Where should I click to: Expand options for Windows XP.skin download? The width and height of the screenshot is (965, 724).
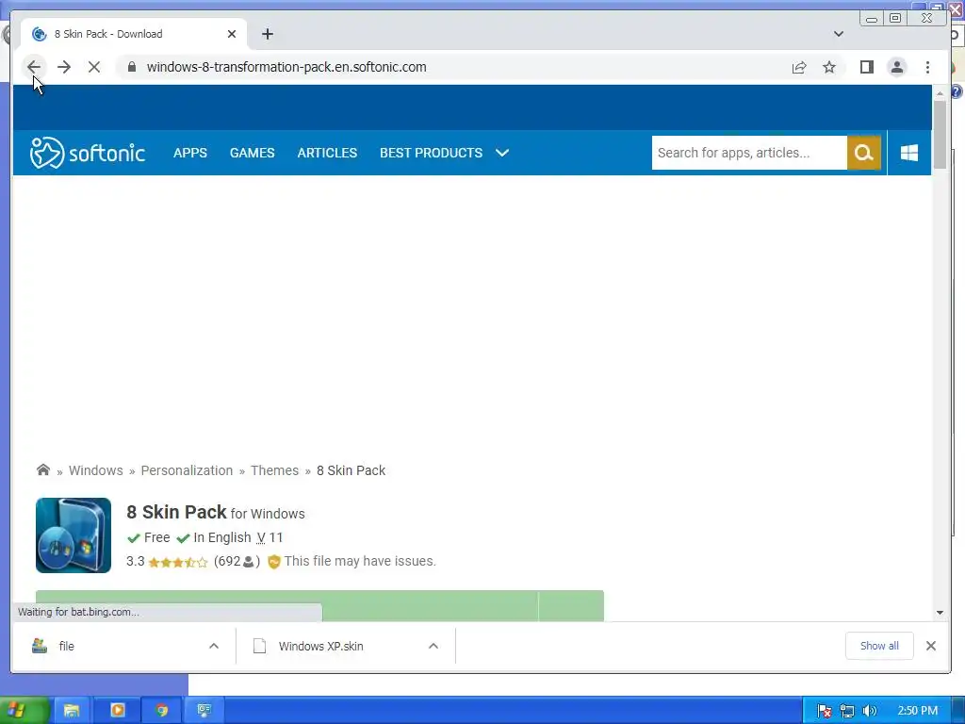coord(433,647)
